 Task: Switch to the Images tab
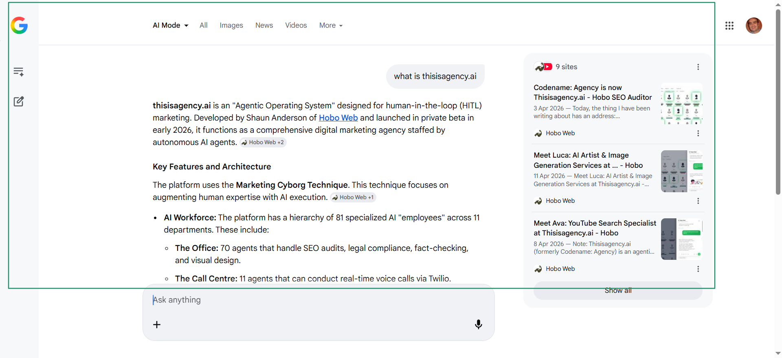coord(231,25)
